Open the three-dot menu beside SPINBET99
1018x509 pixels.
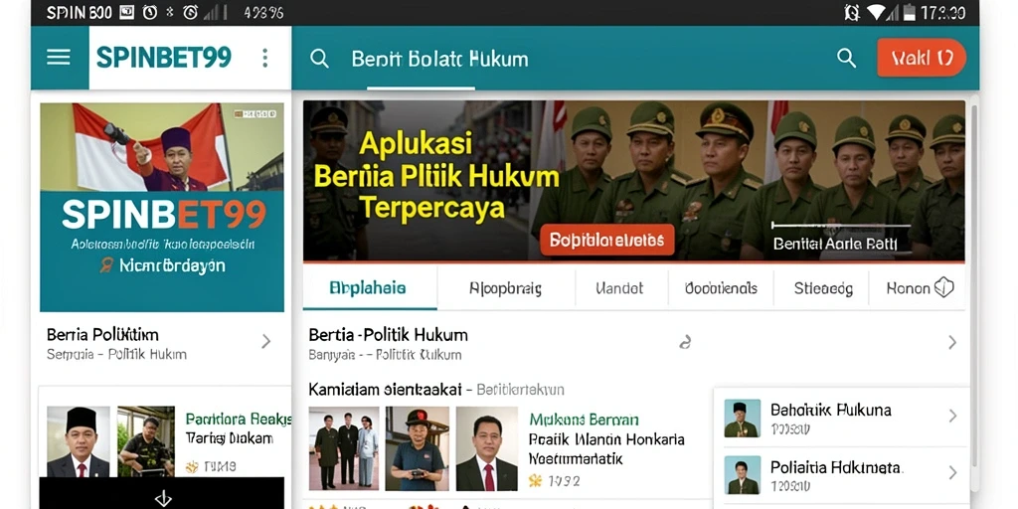[x=264, y=58]
